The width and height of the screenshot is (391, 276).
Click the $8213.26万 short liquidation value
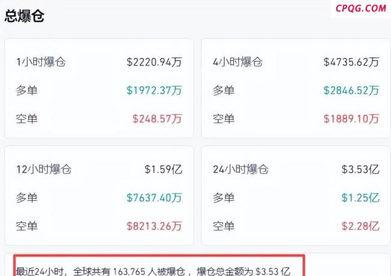point(154,227)
